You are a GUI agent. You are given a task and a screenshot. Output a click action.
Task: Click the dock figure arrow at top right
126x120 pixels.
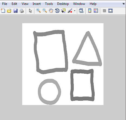[124, 4]
